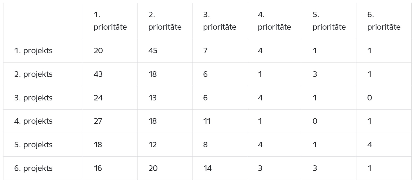Image resolution: width=418 pixels, height=186 pixels.
Task: Select the '2. projekts' row header
Action: coord(43,74)
